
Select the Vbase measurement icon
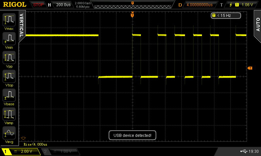[9, 95]
